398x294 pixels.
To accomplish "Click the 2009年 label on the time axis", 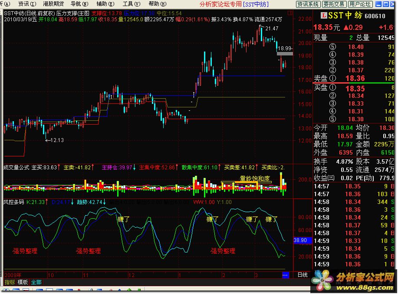I will (13, 275).
